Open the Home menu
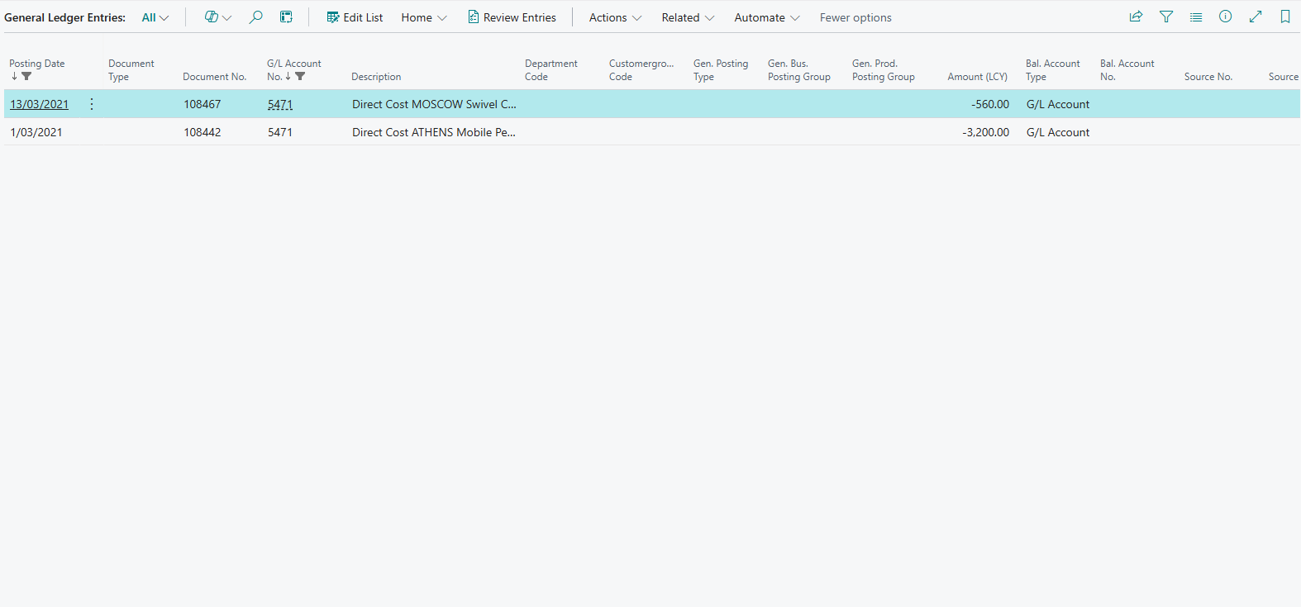The width and height of the screenshot is (1301, 607). (423, 17)
